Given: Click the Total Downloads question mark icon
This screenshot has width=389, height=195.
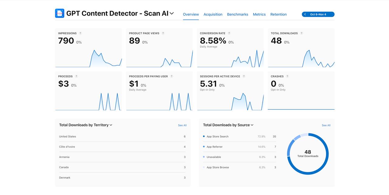Looking at the screenshot, I should pos(301,33).
